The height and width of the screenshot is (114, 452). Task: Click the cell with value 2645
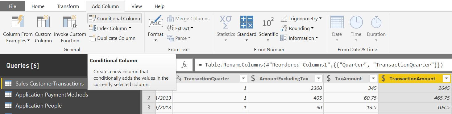click(415, 88)
